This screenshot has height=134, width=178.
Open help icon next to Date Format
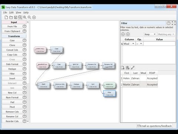click(24, 64)
